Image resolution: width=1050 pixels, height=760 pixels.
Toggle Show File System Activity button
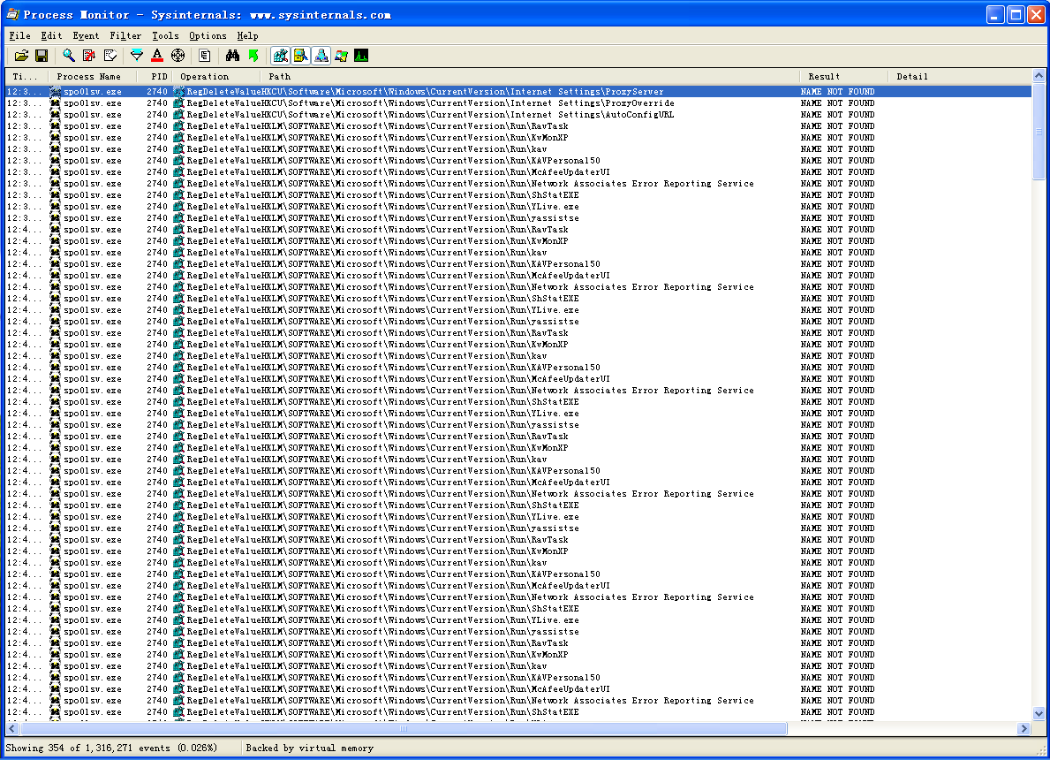pyautogui.click(x=300, y=56)
